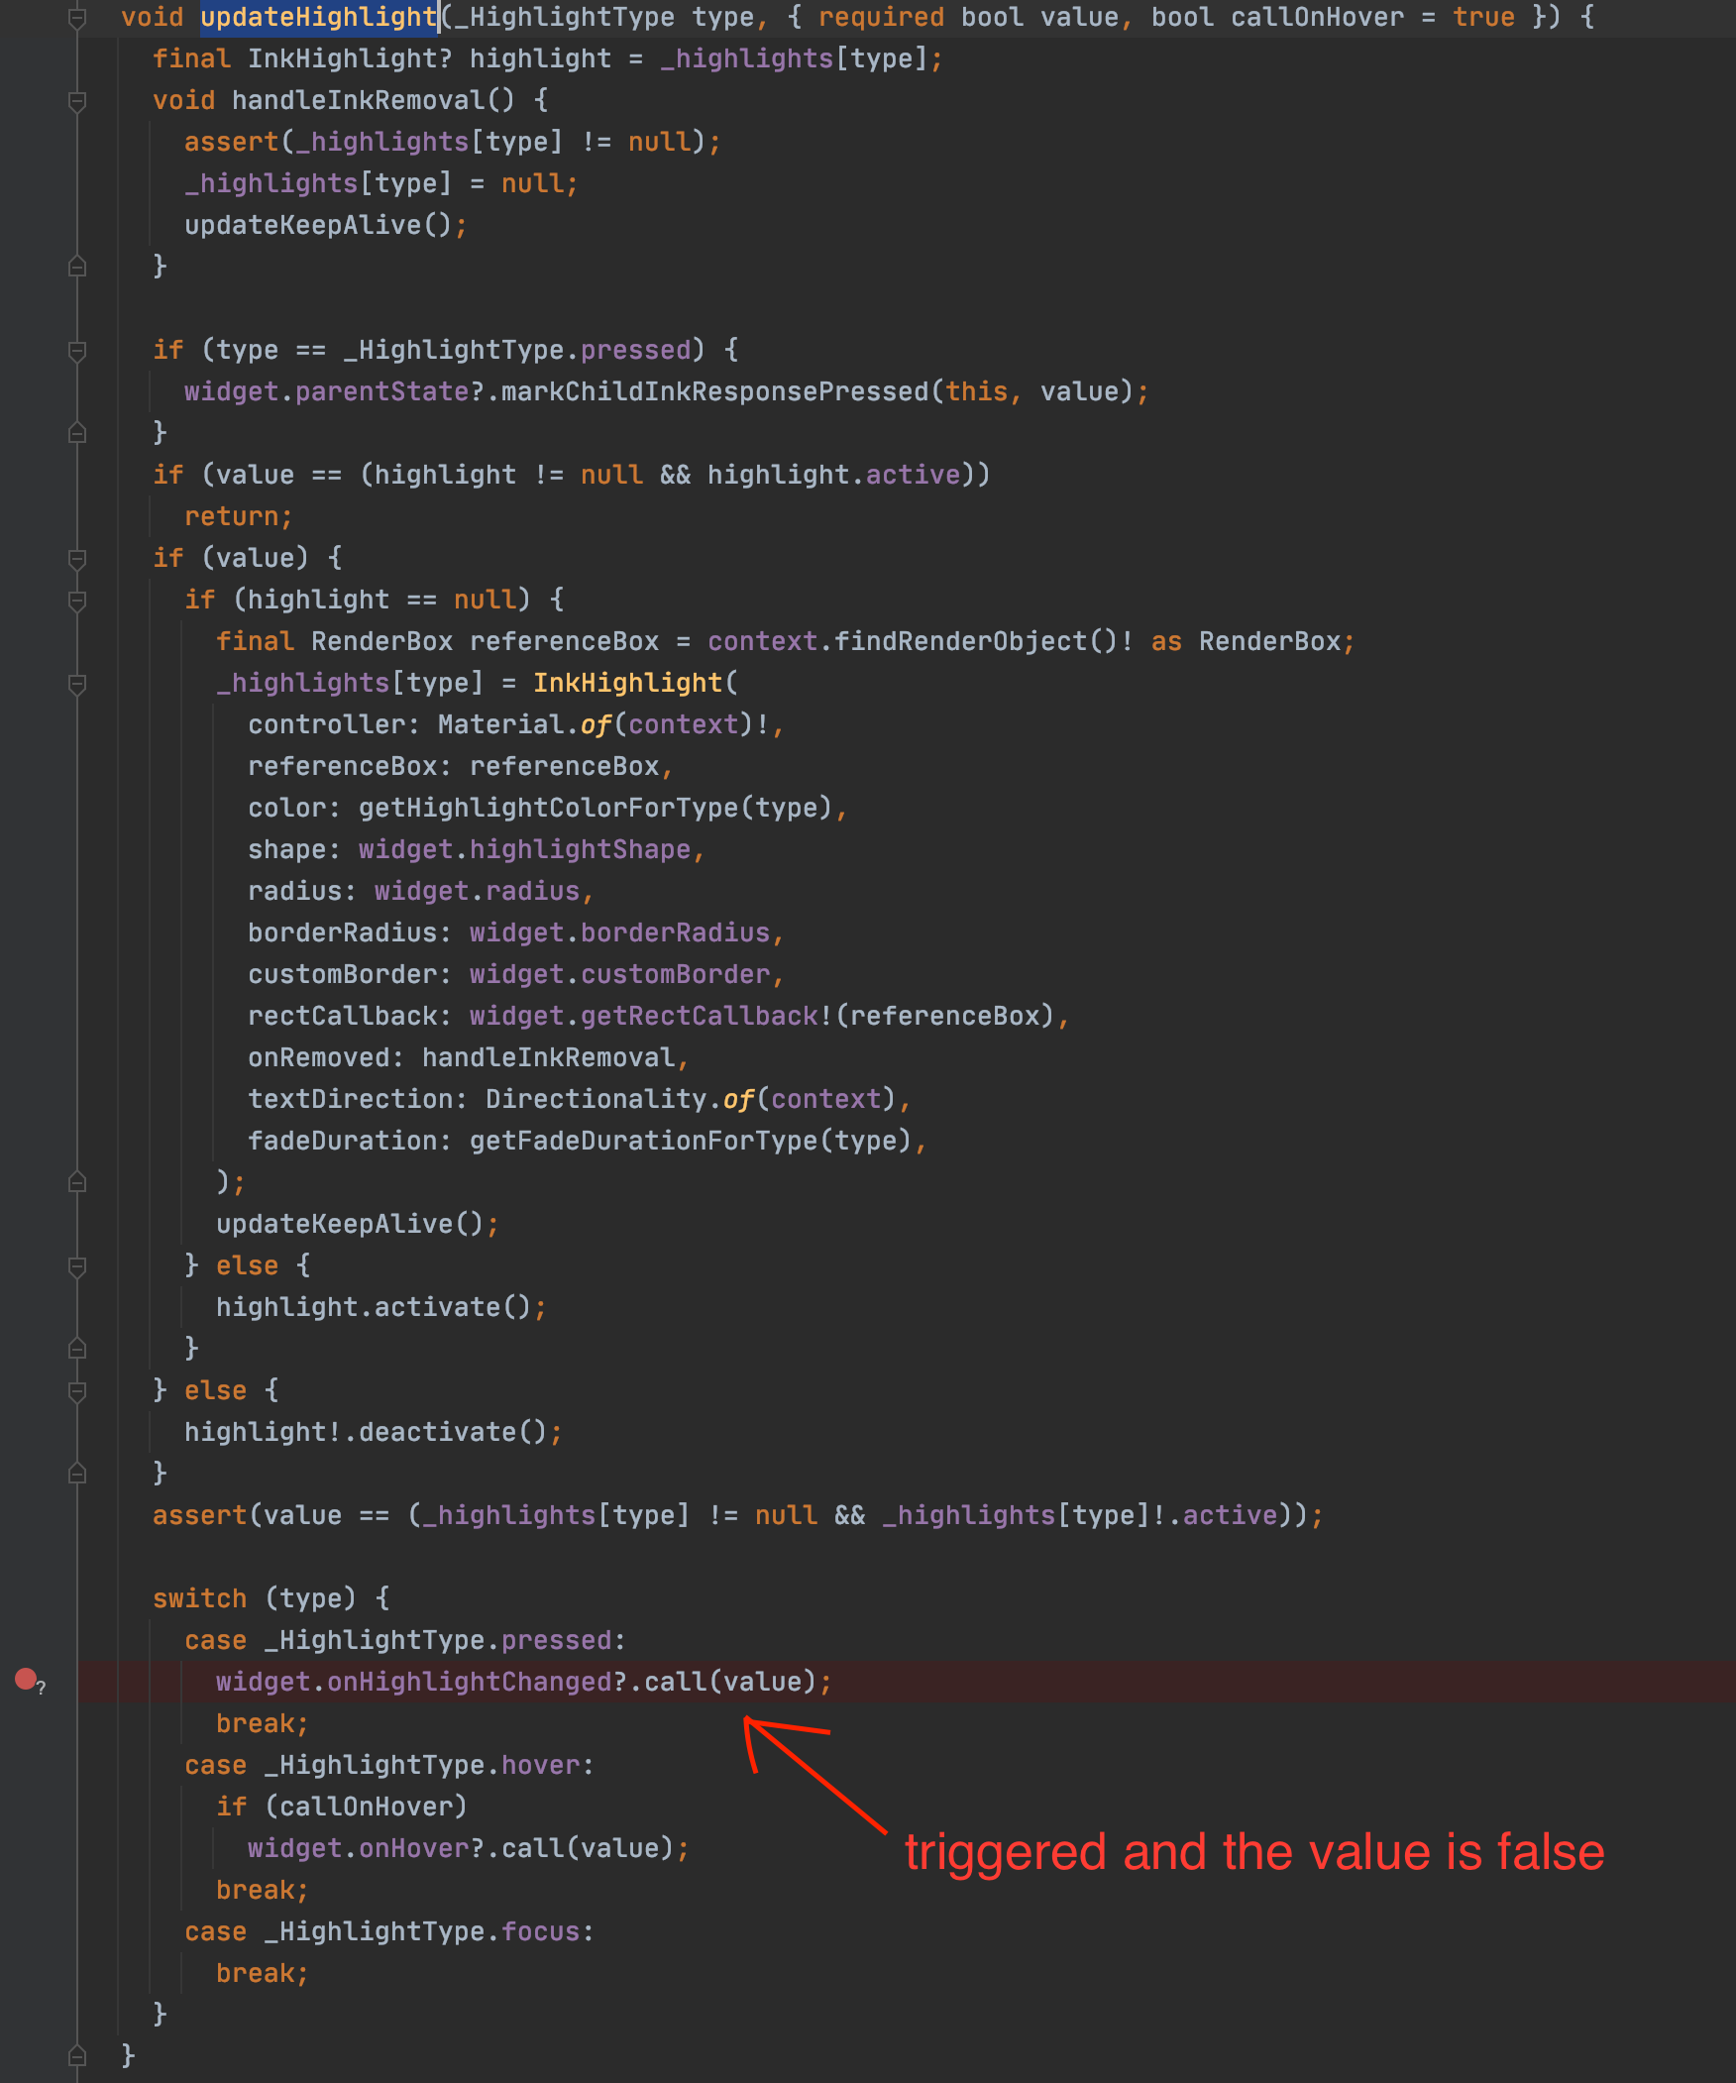Click 'widget.onHover?.call(value);' statement
1736x2083 pixels.
tap(469, 1849)
